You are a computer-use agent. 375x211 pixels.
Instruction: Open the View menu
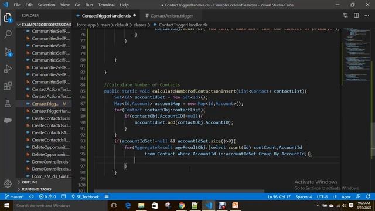65,5
